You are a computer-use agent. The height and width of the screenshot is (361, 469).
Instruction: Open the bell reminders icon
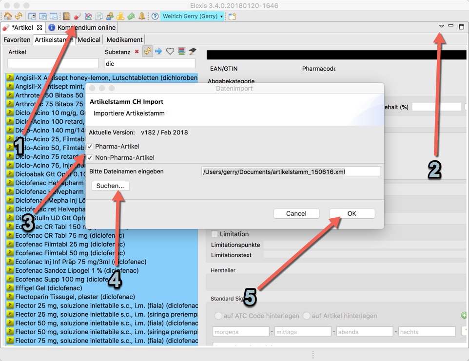(142, 16)
